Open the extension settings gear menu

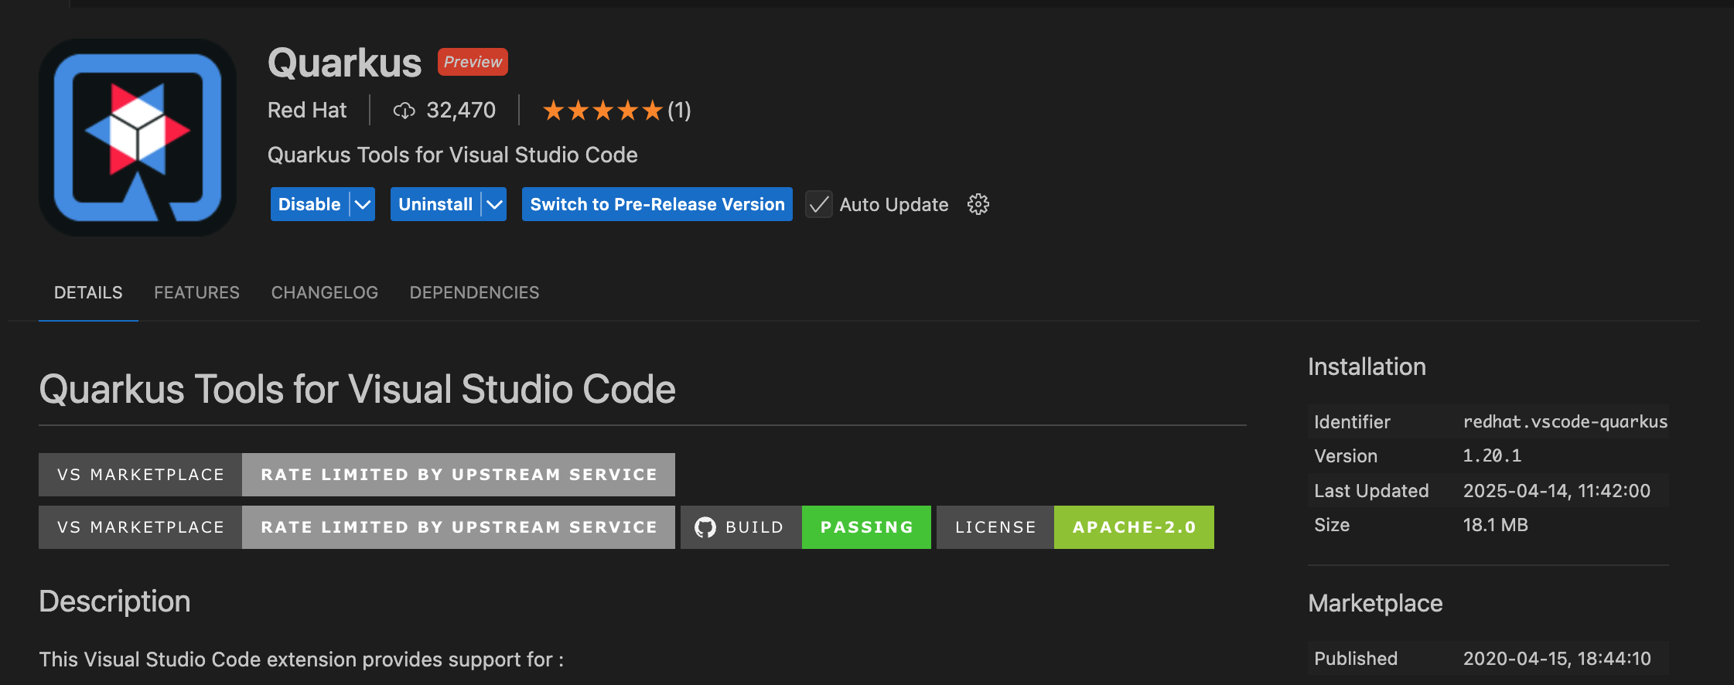pyautogui.click(x=978, y=204)
